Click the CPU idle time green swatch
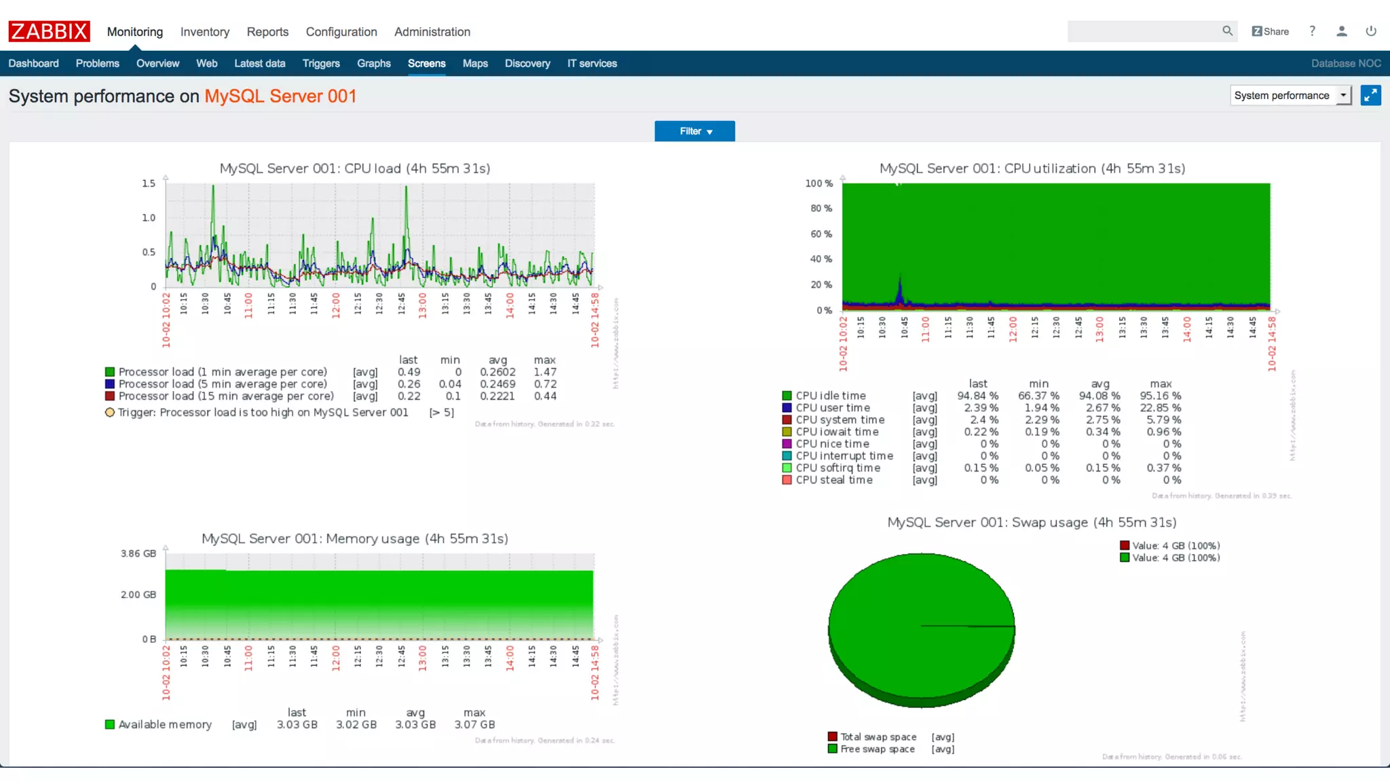This screenshot has width=1390, height=782. tap(787, 396)
